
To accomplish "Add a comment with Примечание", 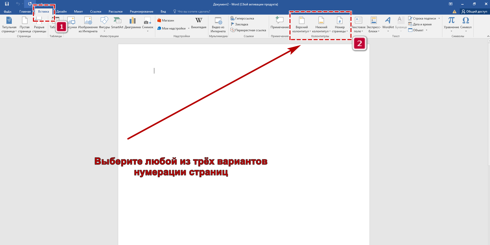I will click(x=280, y=23).
